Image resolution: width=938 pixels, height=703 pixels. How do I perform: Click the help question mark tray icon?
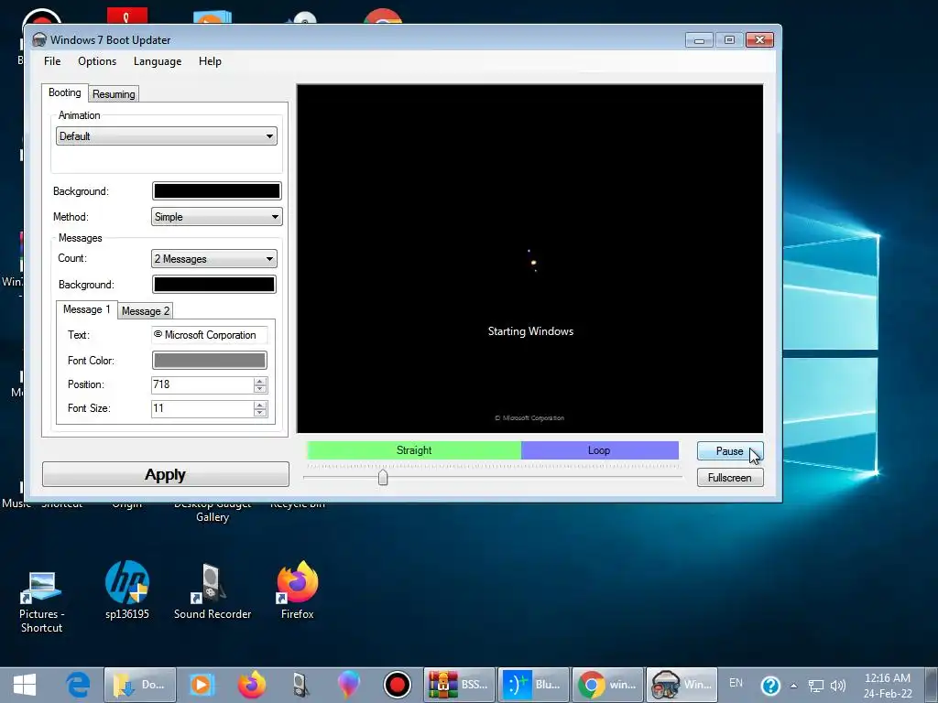pos(770,685)
